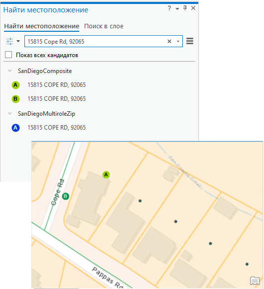The image size is (264, 289).
Task: Click green marker A on the map
Action: point(106,175)
